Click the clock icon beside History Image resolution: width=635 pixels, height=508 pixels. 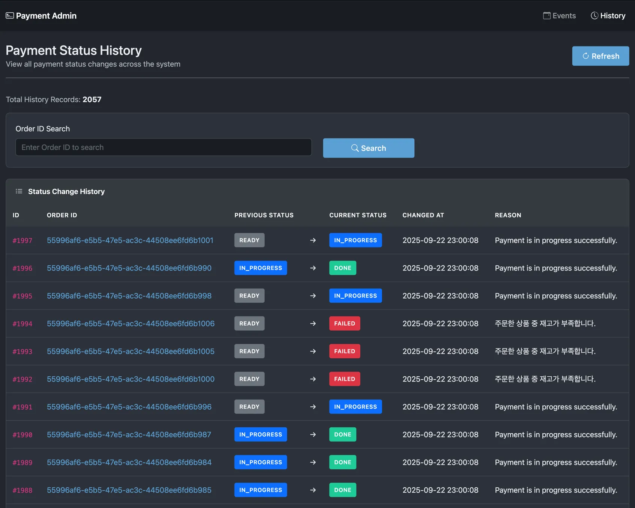pos(594,16)
